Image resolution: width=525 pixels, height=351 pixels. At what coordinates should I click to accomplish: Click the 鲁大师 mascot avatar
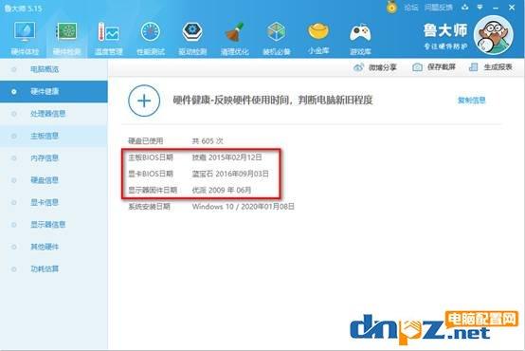point(493,35)
